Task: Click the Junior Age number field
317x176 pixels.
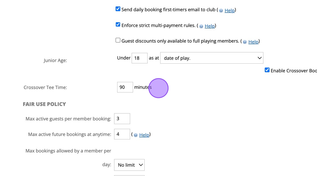Action: (x=139, y=58)
